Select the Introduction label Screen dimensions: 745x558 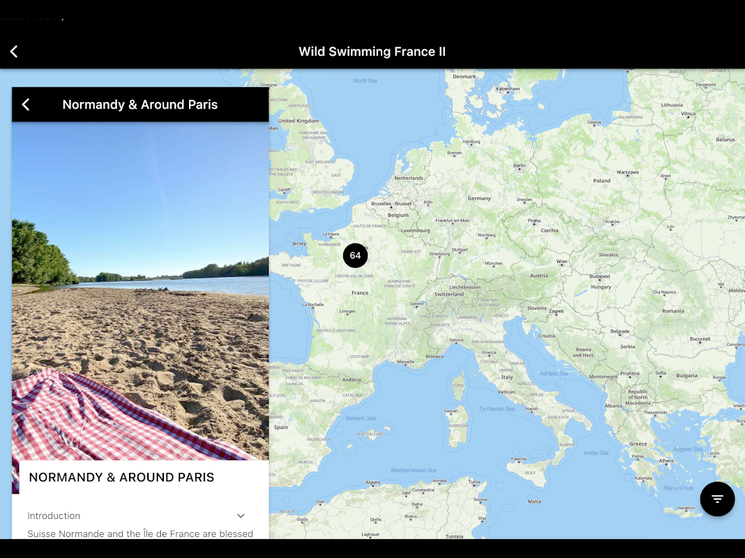(54, 515)
